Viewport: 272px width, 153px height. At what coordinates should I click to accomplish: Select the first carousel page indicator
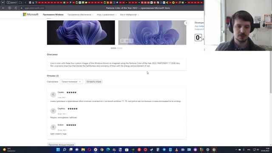[x=113, y=48]
